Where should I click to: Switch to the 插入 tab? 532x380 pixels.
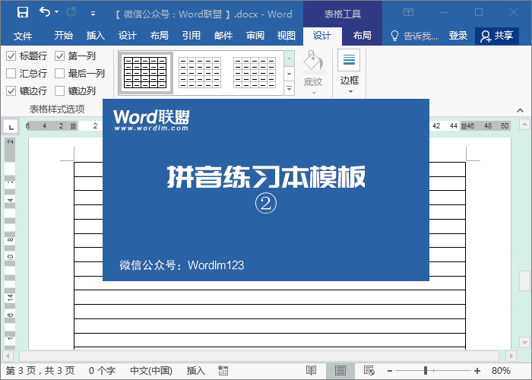[x=95, y=36]
